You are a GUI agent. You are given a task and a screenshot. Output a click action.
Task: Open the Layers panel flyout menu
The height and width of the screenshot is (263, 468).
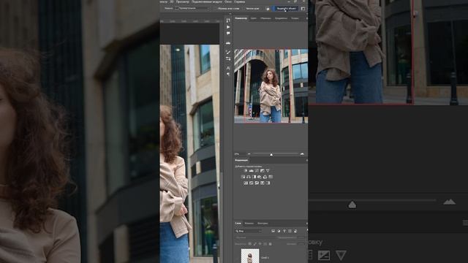tap(306, 224)
